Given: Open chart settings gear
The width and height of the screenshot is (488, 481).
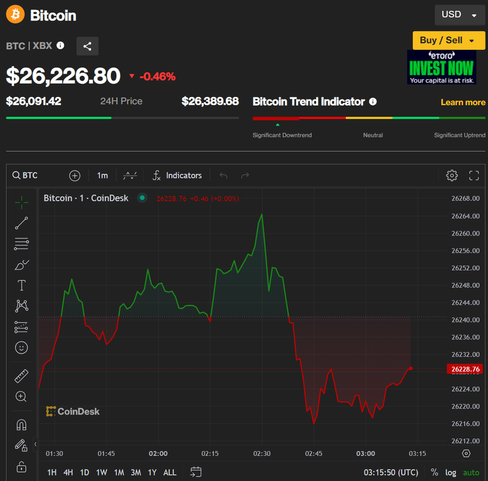Looking at the screenshot, I should [x=452, y=175].
